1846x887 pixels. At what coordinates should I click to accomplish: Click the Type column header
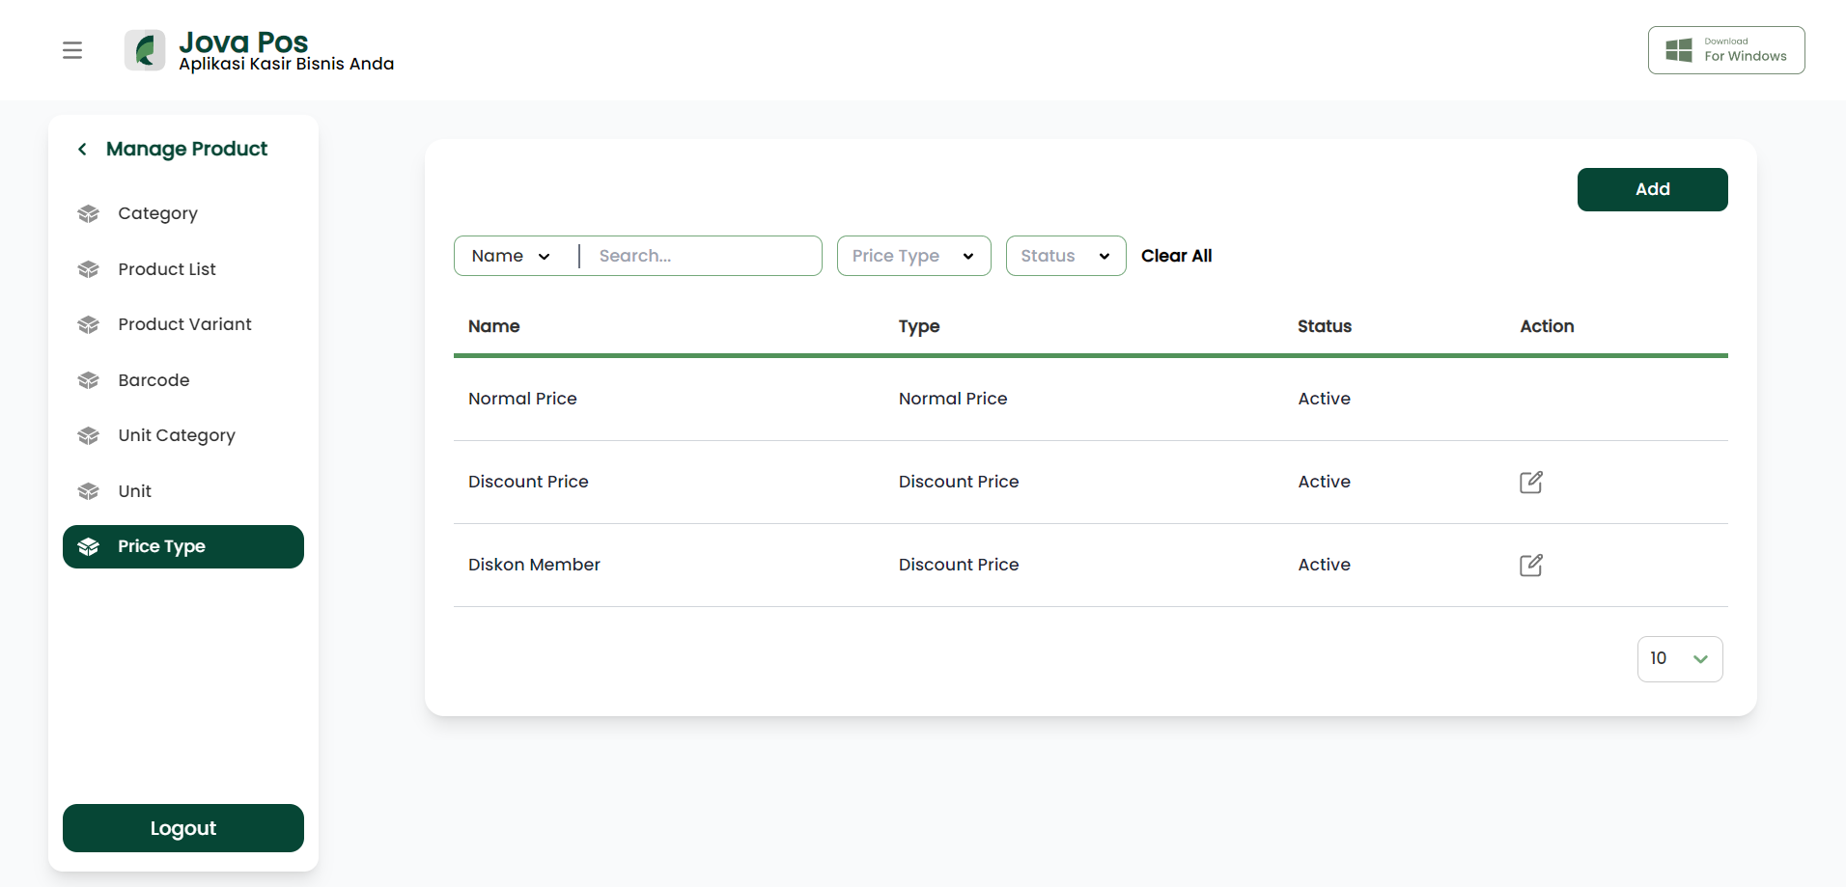click(x=919, y=326)
